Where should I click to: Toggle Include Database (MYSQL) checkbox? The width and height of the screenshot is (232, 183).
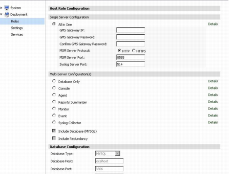(54, 131)
